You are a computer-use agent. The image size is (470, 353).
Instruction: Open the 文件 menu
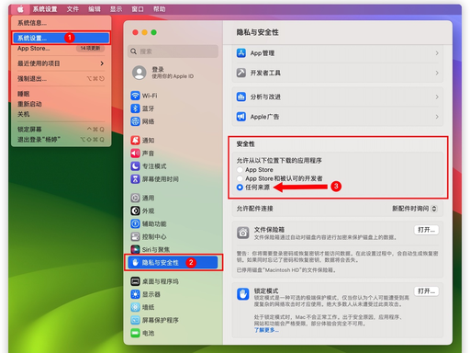point(73,9)
